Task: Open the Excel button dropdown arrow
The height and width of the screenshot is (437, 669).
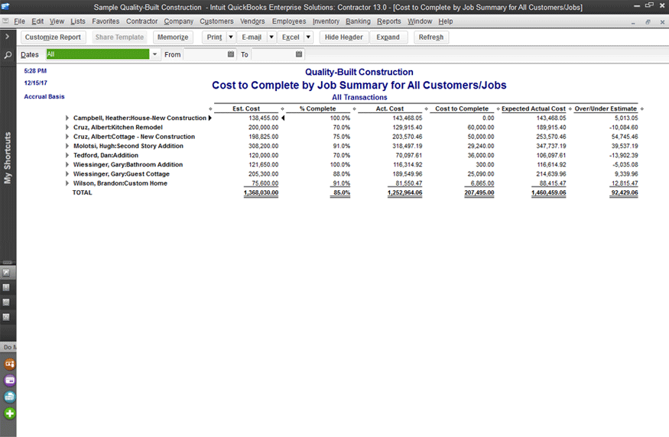Action: [308, 37]
